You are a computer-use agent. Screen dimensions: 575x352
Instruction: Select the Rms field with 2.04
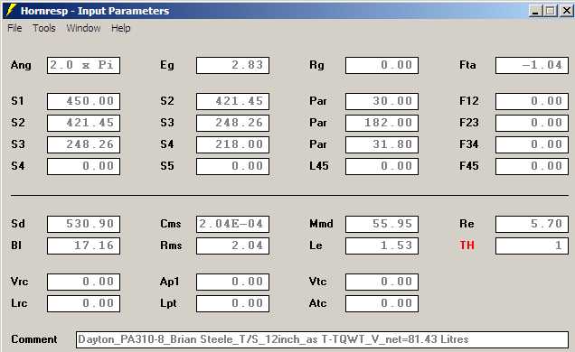point(233,245)
